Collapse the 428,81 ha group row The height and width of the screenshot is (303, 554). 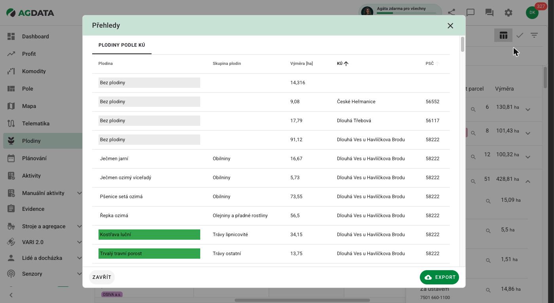pyautogui.click(x=528, y=181)
